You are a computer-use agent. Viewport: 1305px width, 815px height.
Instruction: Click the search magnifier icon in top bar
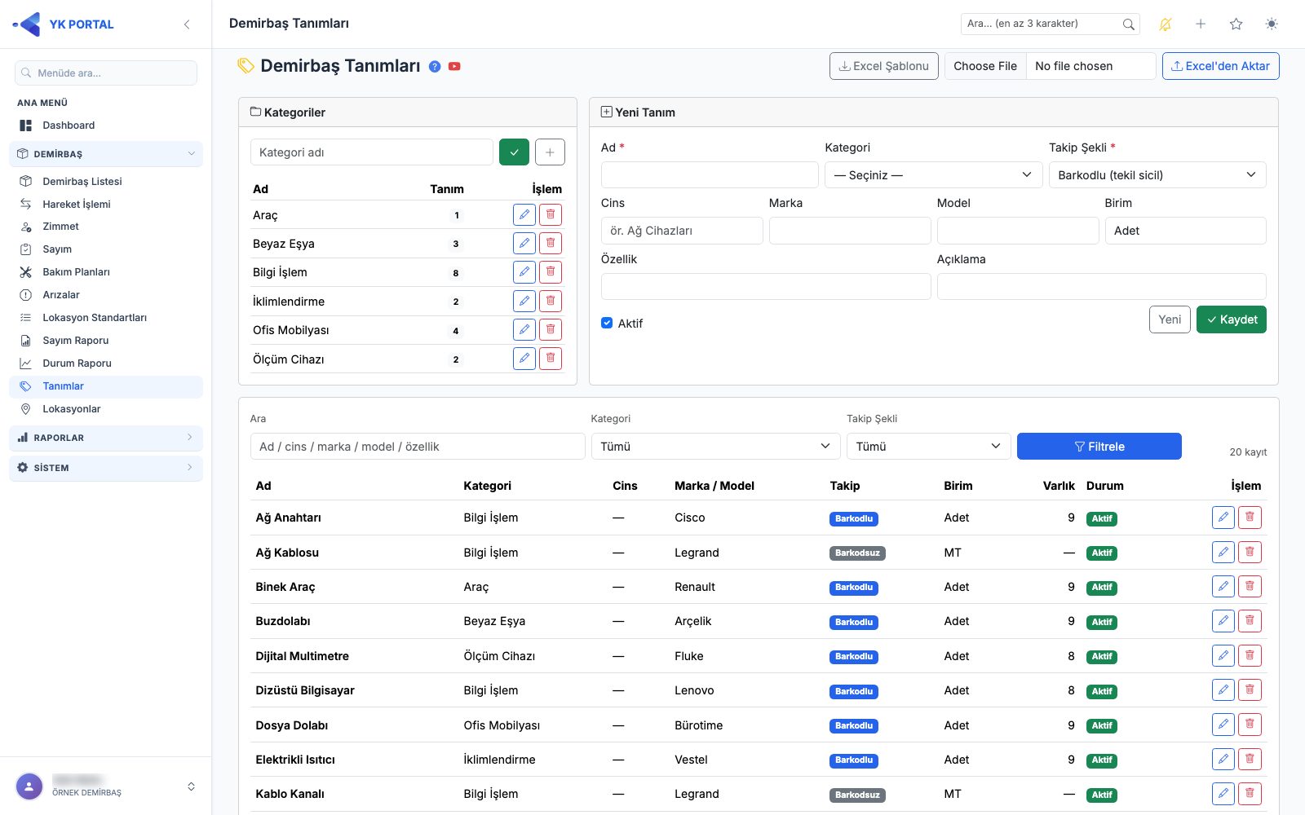1128,24
